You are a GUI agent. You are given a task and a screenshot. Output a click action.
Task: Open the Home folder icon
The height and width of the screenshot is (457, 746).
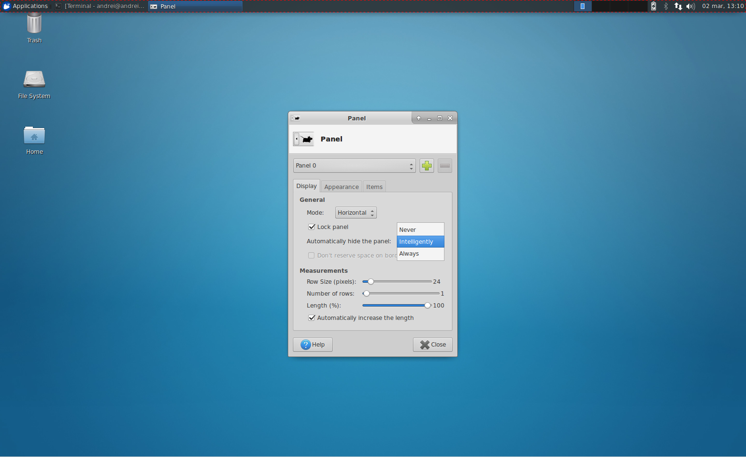point(34,136)
